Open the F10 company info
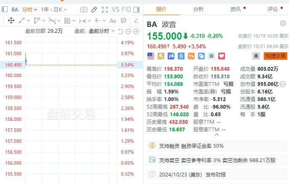The image size is (289, 184). click(x=126, y=10)
